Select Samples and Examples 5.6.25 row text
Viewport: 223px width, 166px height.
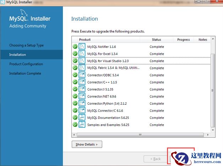[x=108, y=125]
